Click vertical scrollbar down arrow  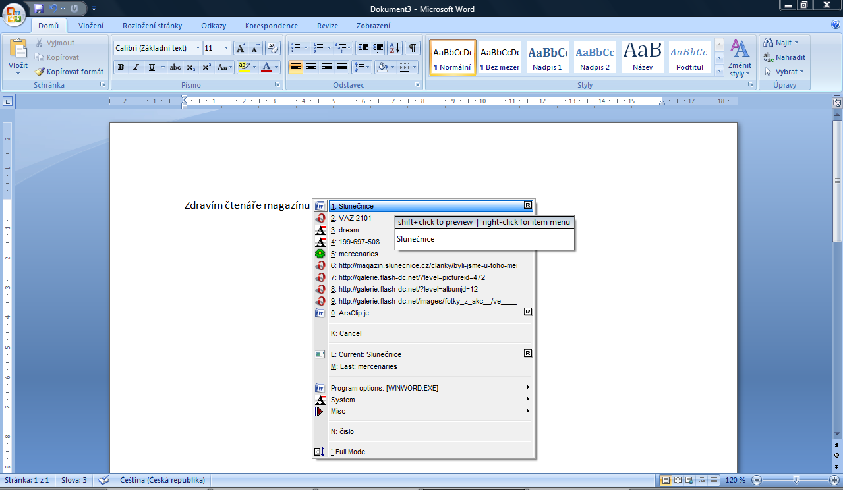[837, 432]
